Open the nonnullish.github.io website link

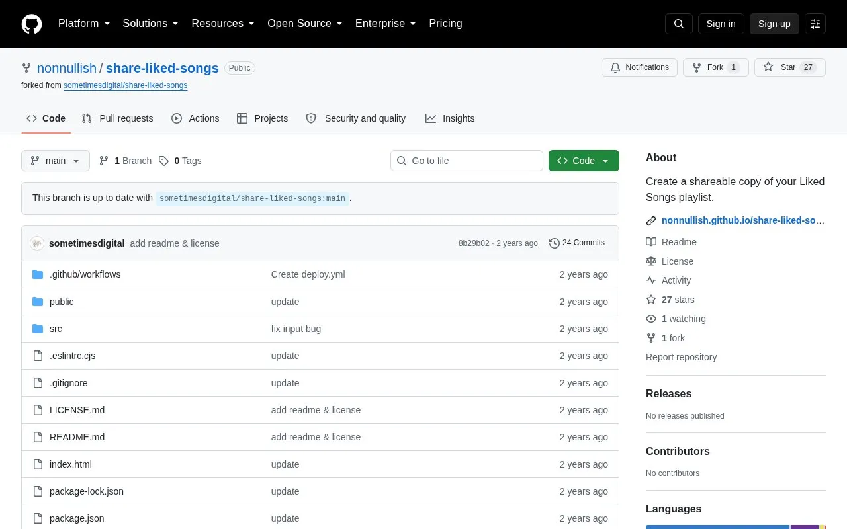tap(743, 220)
